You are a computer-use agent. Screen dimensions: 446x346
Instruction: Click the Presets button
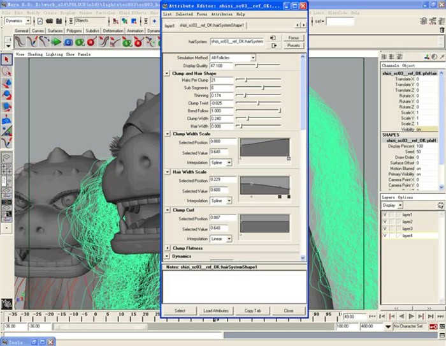(x=294, y=45)
